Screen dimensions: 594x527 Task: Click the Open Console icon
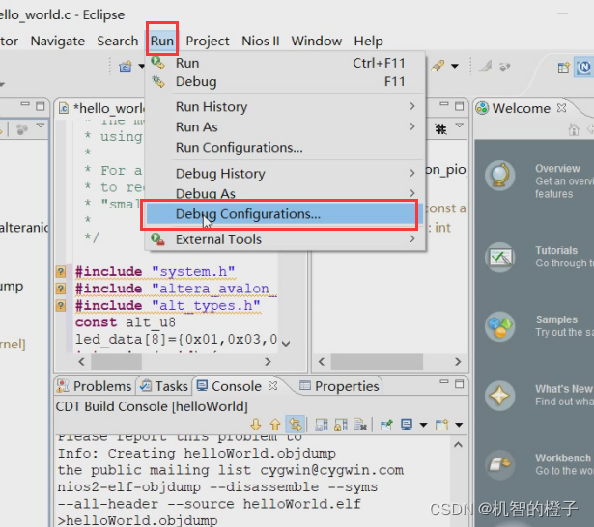tap(441, 425)
